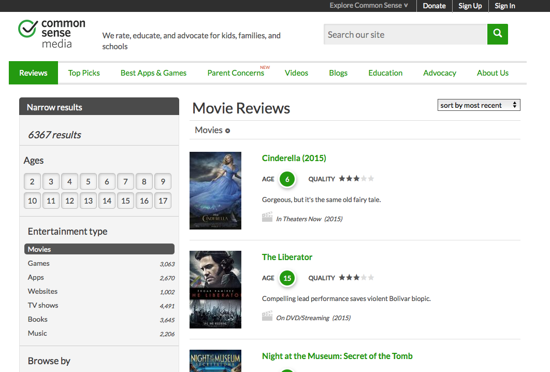
Task: Toggle age 14 filter
Action: [x=107, y=201]
